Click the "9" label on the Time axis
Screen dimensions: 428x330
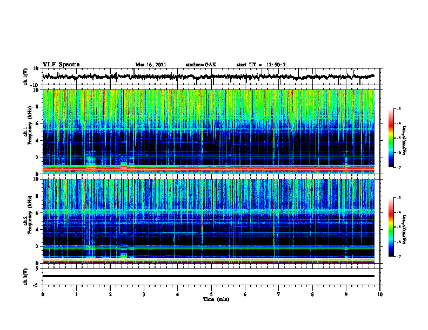[346, 294]
